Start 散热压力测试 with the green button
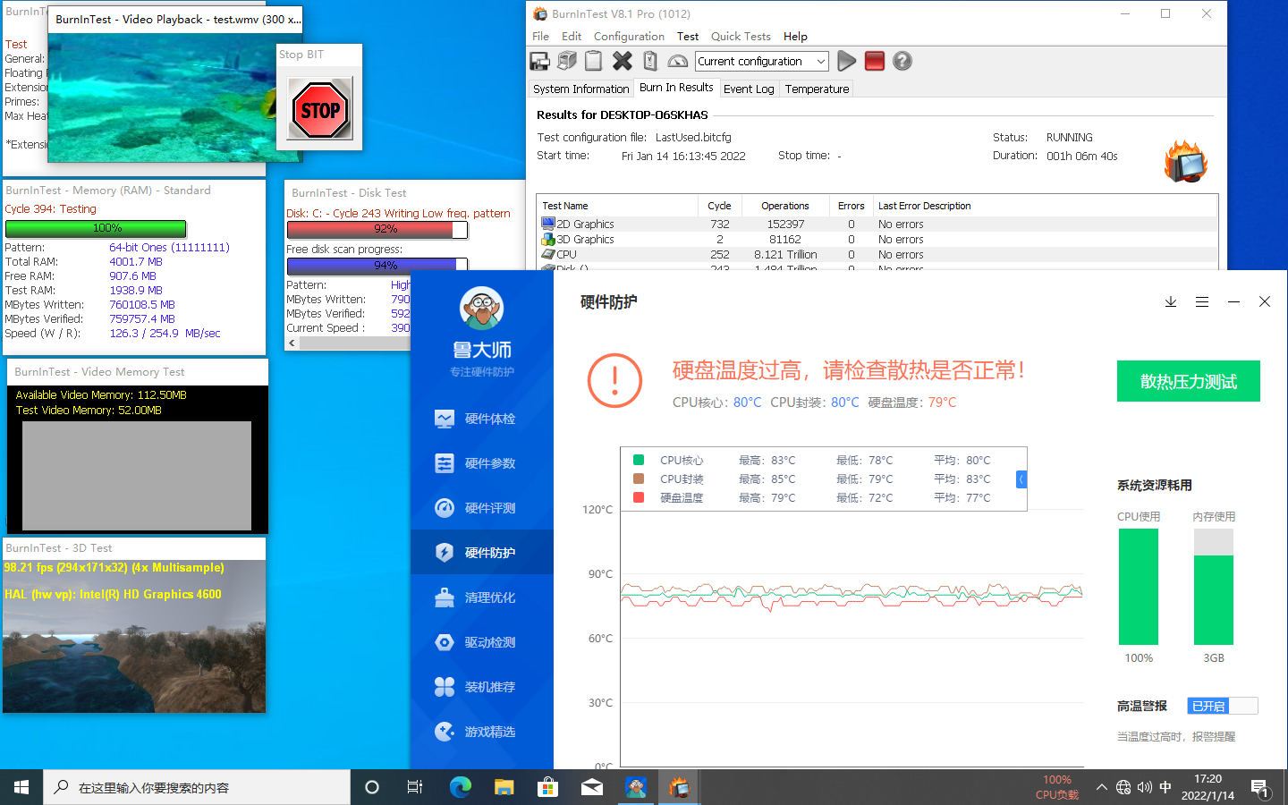The width and height of the screenshot is (1288, 805). (1188, 381)
